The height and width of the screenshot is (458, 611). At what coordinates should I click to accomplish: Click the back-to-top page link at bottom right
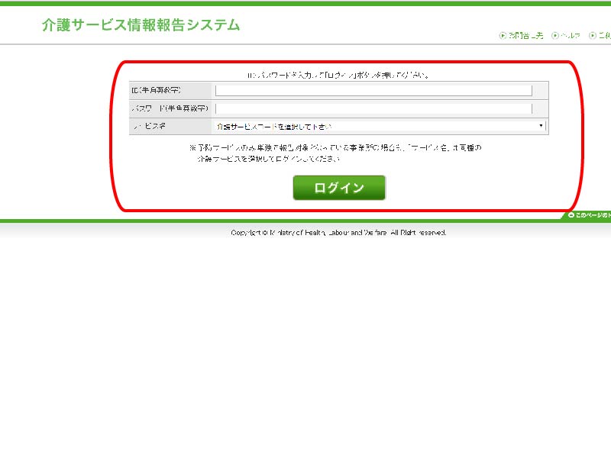point(587,215)
